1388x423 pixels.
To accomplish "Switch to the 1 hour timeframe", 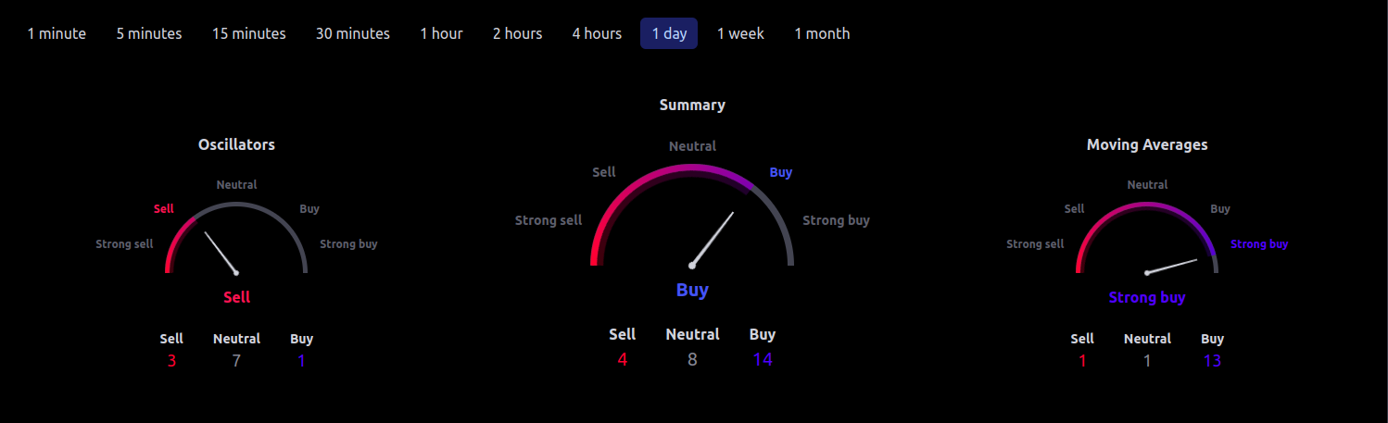I will pyautogui.click(x=441, y=33).
